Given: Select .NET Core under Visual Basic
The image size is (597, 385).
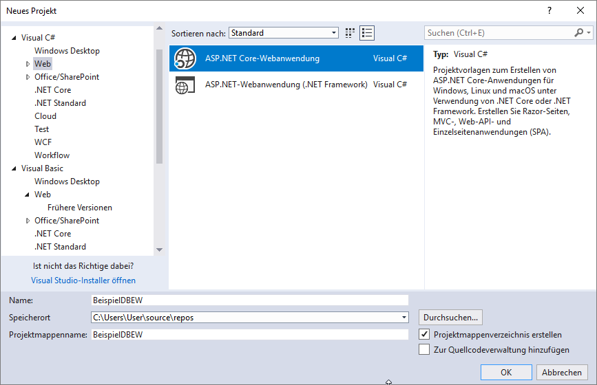Looking at the screenshot, I should click(52, 234).
